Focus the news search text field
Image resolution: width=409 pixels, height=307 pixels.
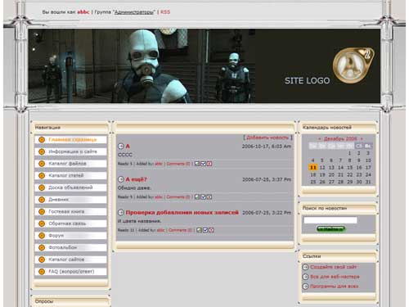coord(330,220)
